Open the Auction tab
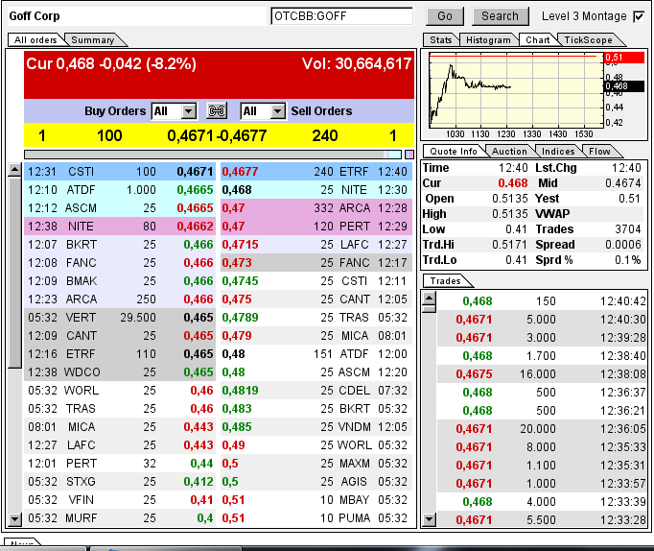This screenshot has width=654, height=551. point(510,151)
